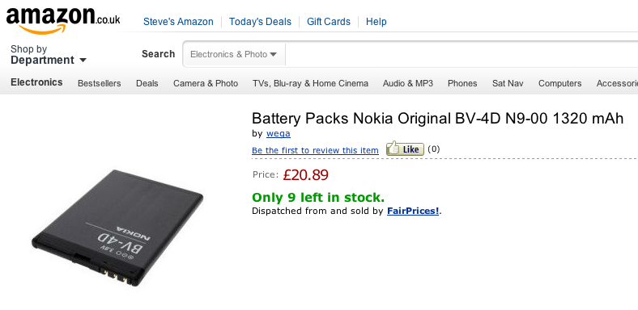Click Be the first to review link
Screen dimensions: 638x310
315,150
